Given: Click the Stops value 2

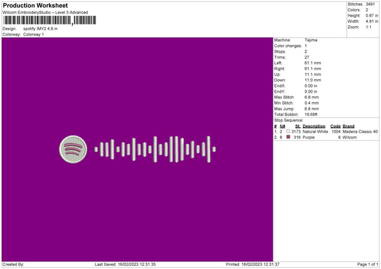Looking at the screenshot, I should click(x=305, y=52).
